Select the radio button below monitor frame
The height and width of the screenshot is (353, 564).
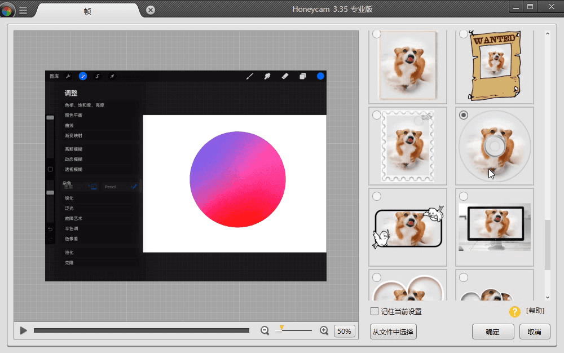coord(463,277)
